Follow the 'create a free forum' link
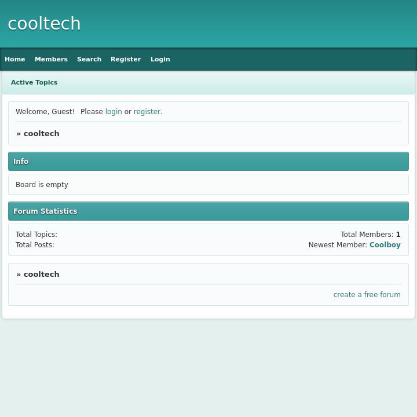This screenshot has width=417, height=417. pos(367,295)
